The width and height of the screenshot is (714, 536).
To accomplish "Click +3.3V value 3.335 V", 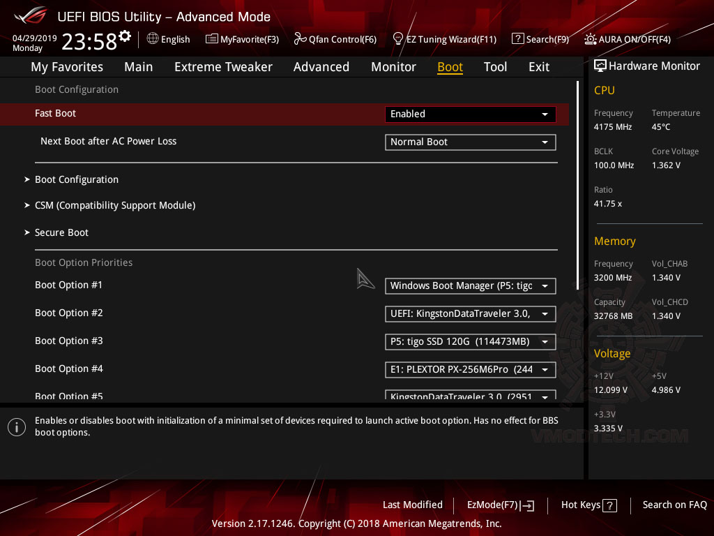I will tap(608, 429).
